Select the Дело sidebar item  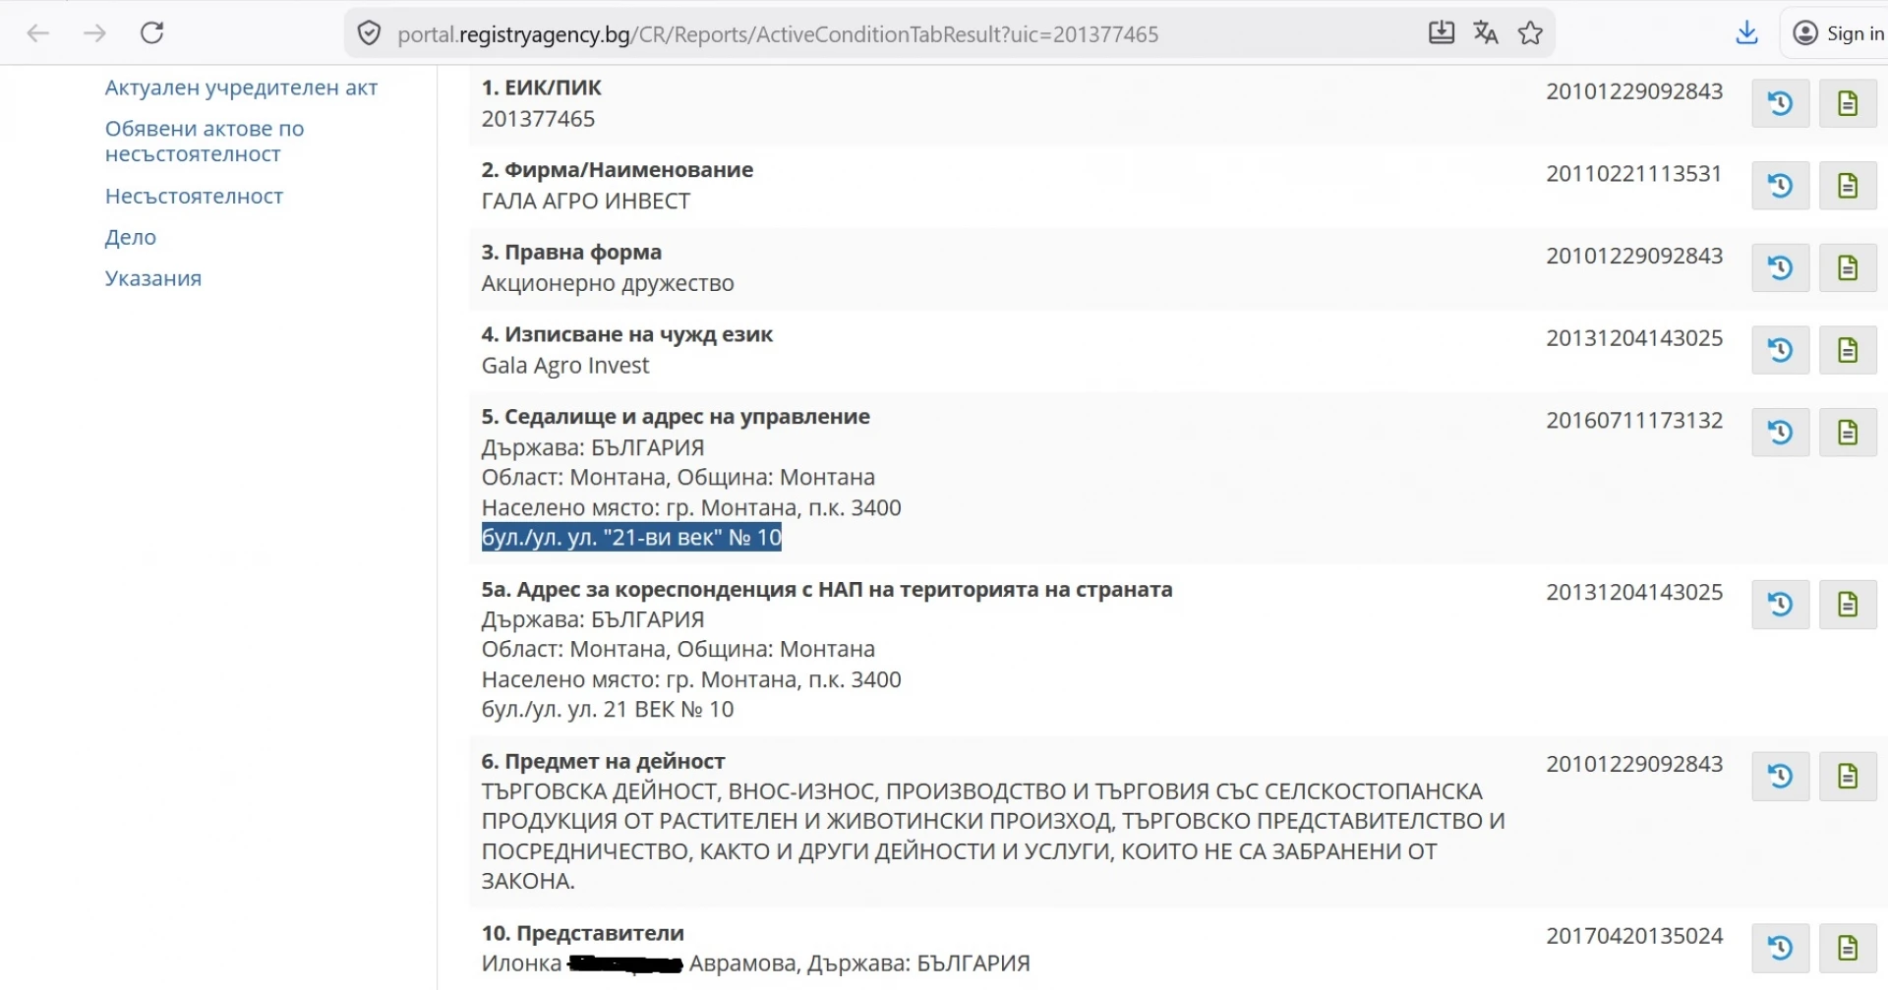(x=131, y=238)
